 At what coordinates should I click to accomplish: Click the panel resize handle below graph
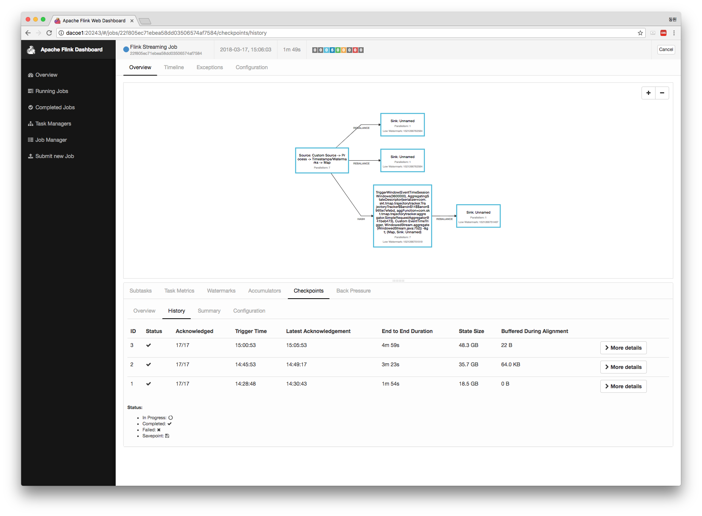(x=398, y=280)
